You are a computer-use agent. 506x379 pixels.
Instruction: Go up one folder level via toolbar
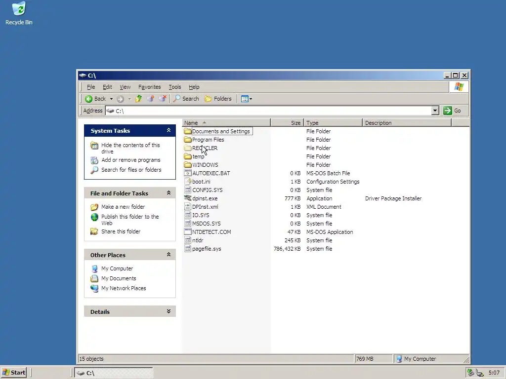click(138, 99)
